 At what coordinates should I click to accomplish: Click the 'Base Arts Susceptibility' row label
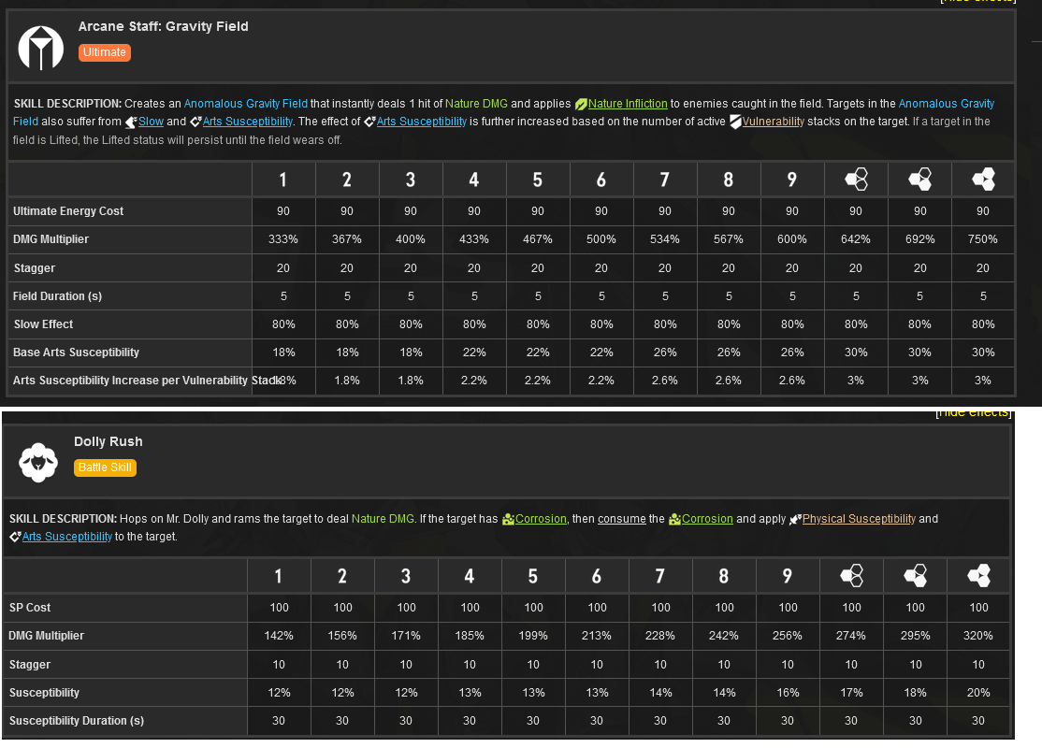[77, 352]
